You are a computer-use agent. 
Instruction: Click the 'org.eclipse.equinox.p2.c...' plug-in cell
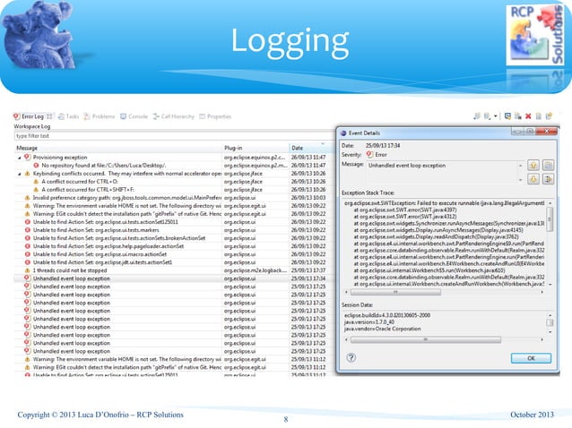[x=255, y=158]
